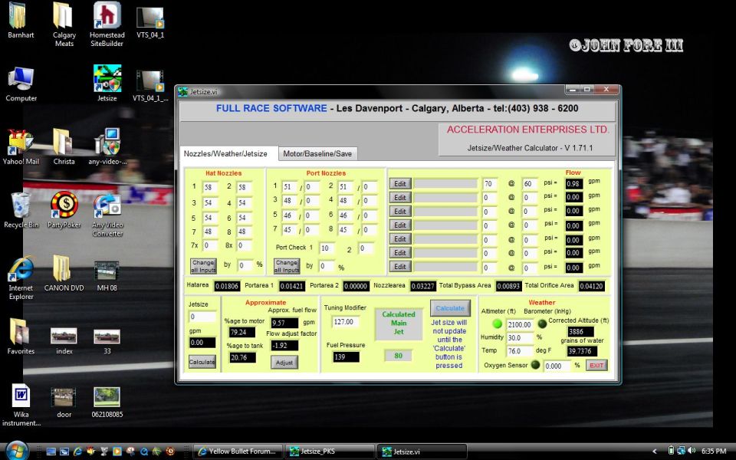736x460 pixels.
Task: Select the VTS_04_1 video file icon
Action: tap(150, 21)
